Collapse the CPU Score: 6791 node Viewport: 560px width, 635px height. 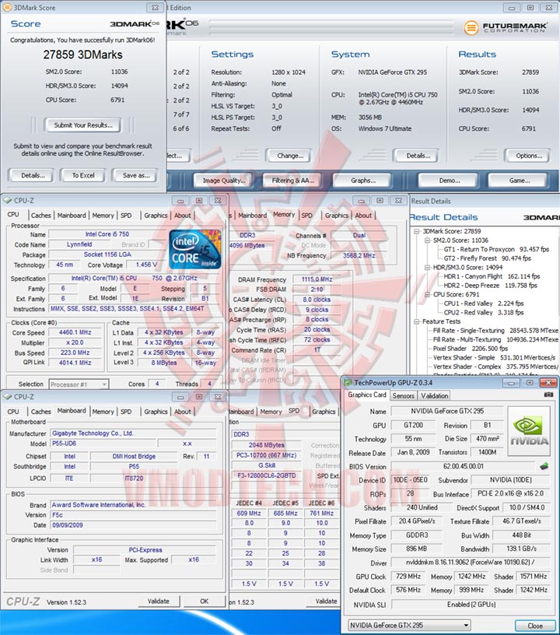click(x=427, y=294)
